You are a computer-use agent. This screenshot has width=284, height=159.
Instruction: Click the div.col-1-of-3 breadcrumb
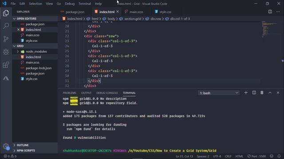[x=180, y=19]
